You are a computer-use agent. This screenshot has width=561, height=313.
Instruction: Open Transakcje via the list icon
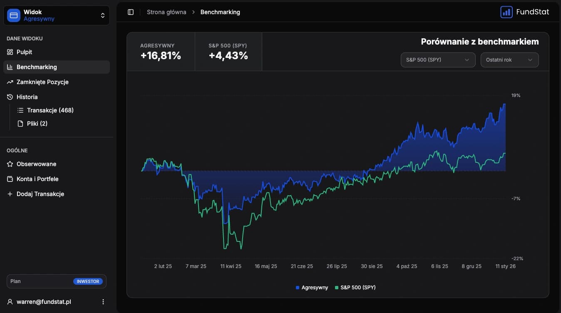tap(20, 110)
